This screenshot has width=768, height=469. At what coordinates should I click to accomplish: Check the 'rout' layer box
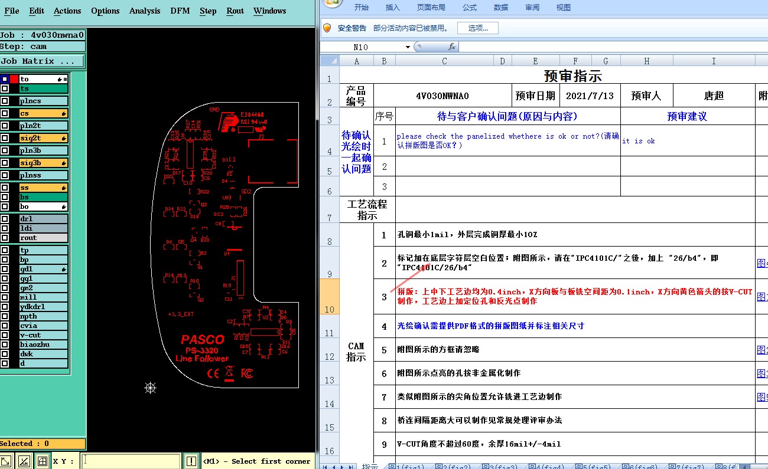click(x=5, y=238)
